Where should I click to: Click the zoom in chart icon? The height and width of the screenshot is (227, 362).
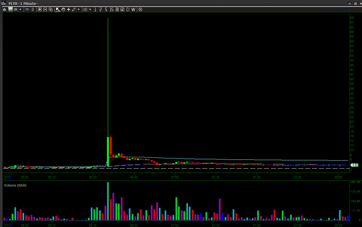(x=40, y=9)
